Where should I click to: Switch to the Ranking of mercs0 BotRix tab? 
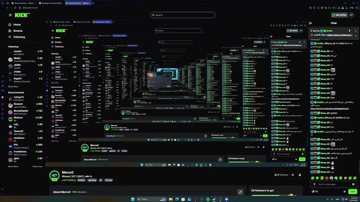pyautogui.click(x=50, y=3)
